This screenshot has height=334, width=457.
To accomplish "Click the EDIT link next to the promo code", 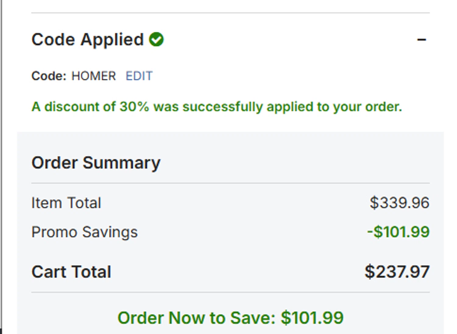I will click(x=139, y=76).
